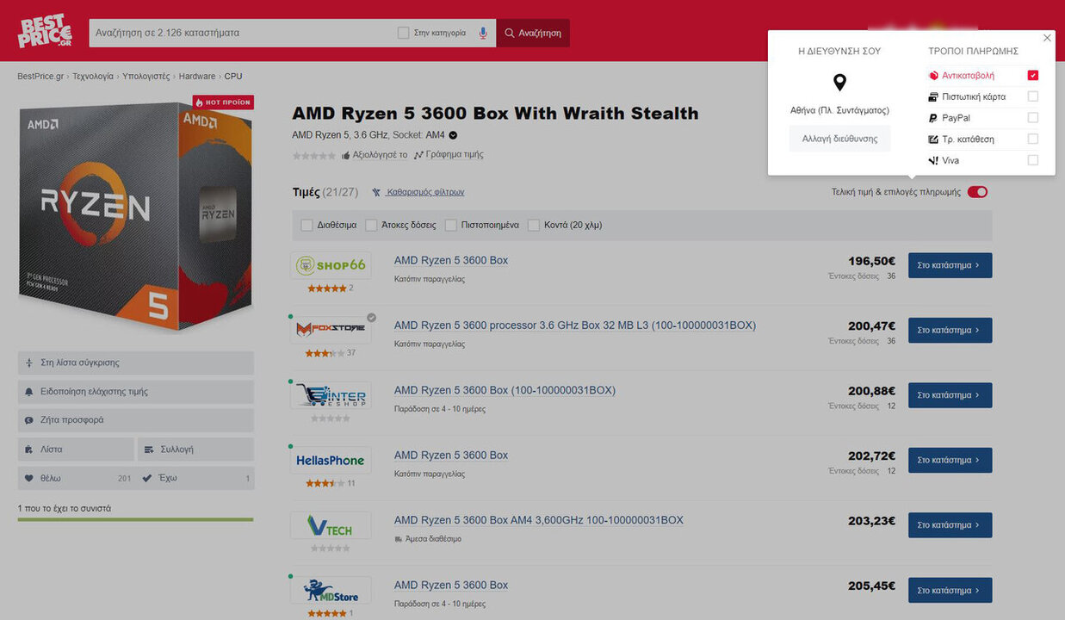1065x620 pixels.
Task: Open the Γράφημα τιμής price chart
Action: point(449,155)
